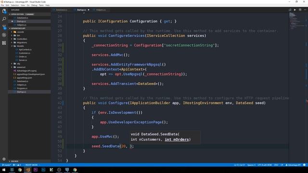Image resolution: width=308 pixels, height=173 pixels.
Task: Open the editor more actions ellipsis
Action: point(305,10)
